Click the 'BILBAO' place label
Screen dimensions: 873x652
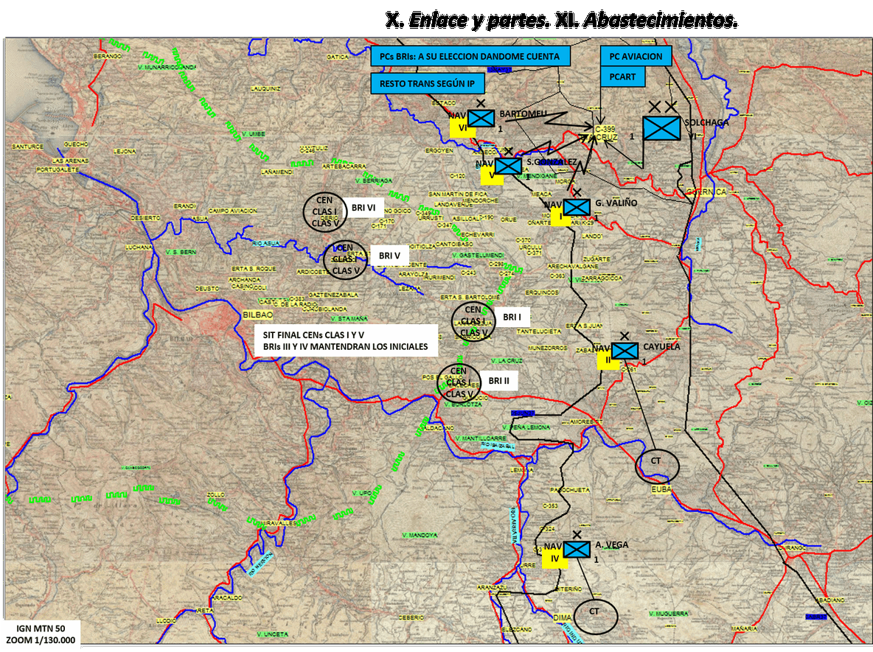pos(258,315)
